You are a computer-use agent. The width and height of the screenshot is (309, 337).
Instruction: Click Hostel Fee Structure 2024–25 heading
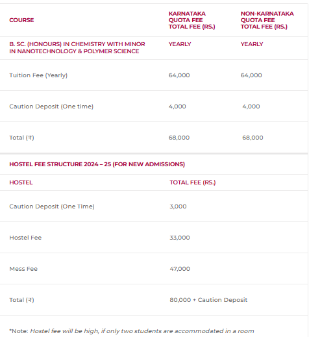click(x=97, y=164)
